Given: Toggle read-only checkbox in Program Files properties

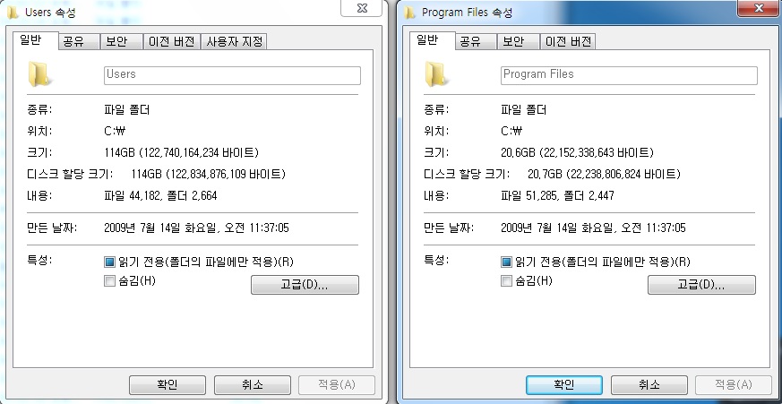Looking at the screenshot, I should [x=506, y=262].
